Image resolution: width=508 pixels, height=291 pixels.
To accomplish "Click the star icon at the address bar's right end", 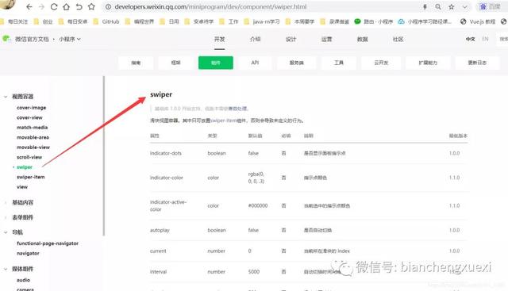I will coord(452,7).
